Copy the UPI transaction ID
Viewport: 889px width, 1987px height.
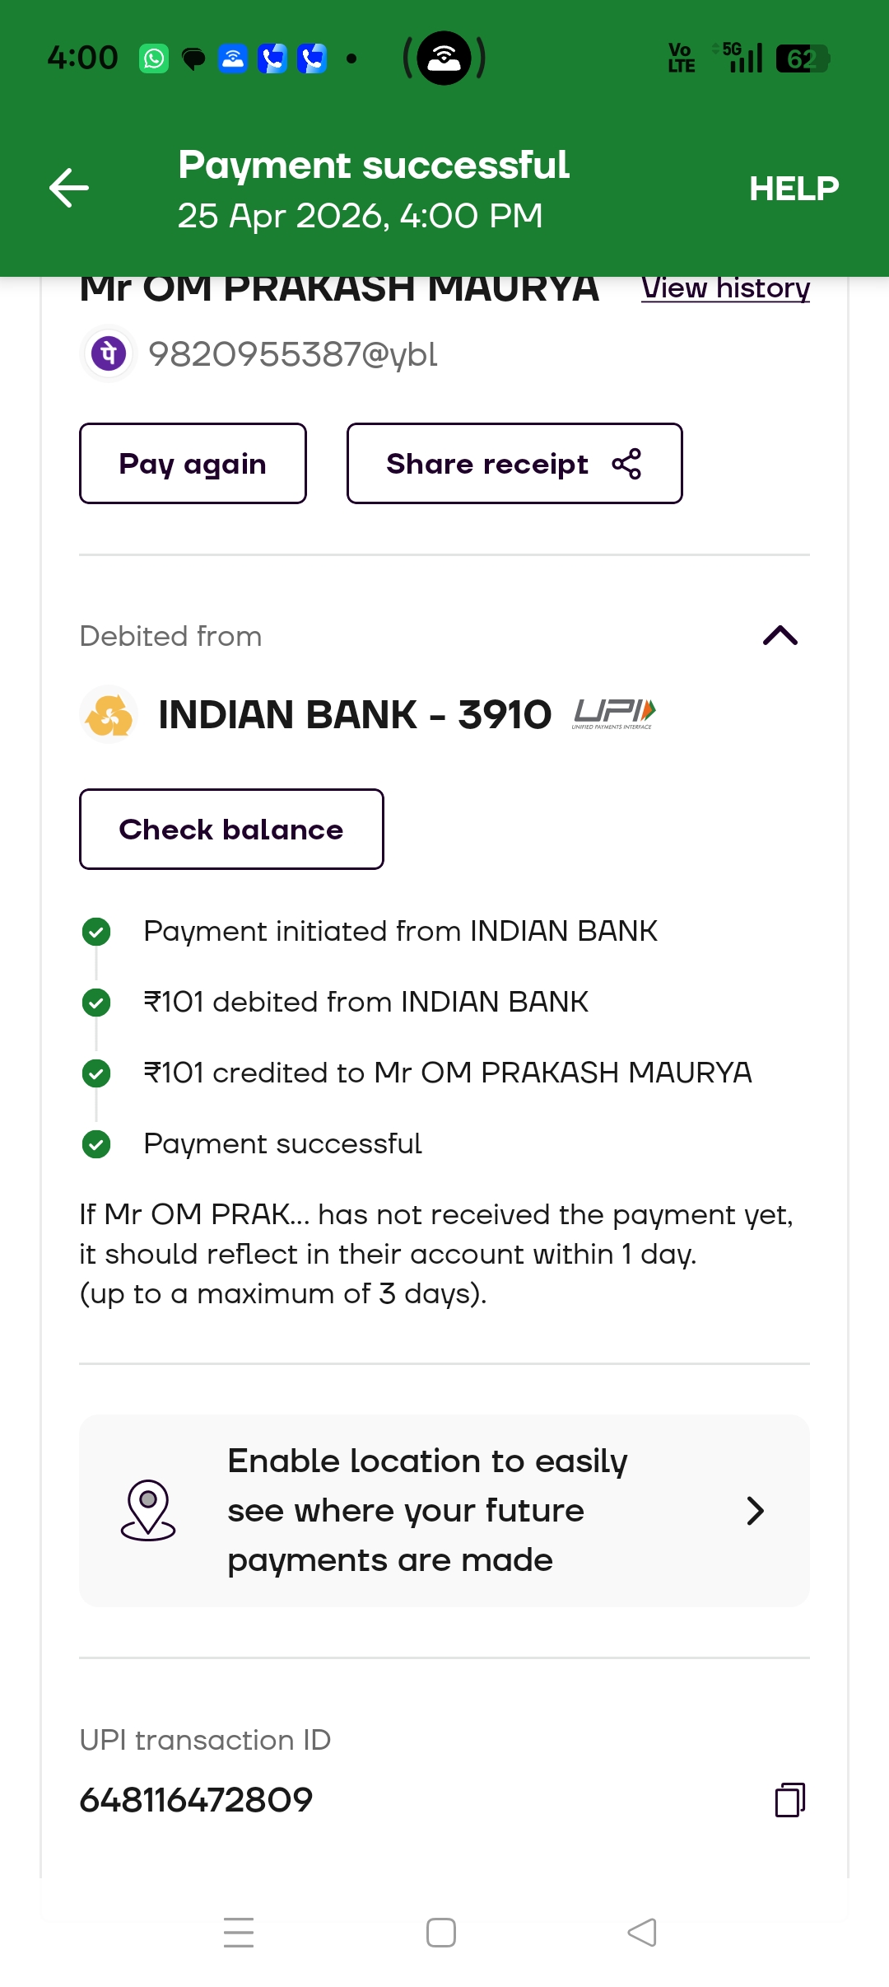pyautogui.click(x=790, y=1800)
